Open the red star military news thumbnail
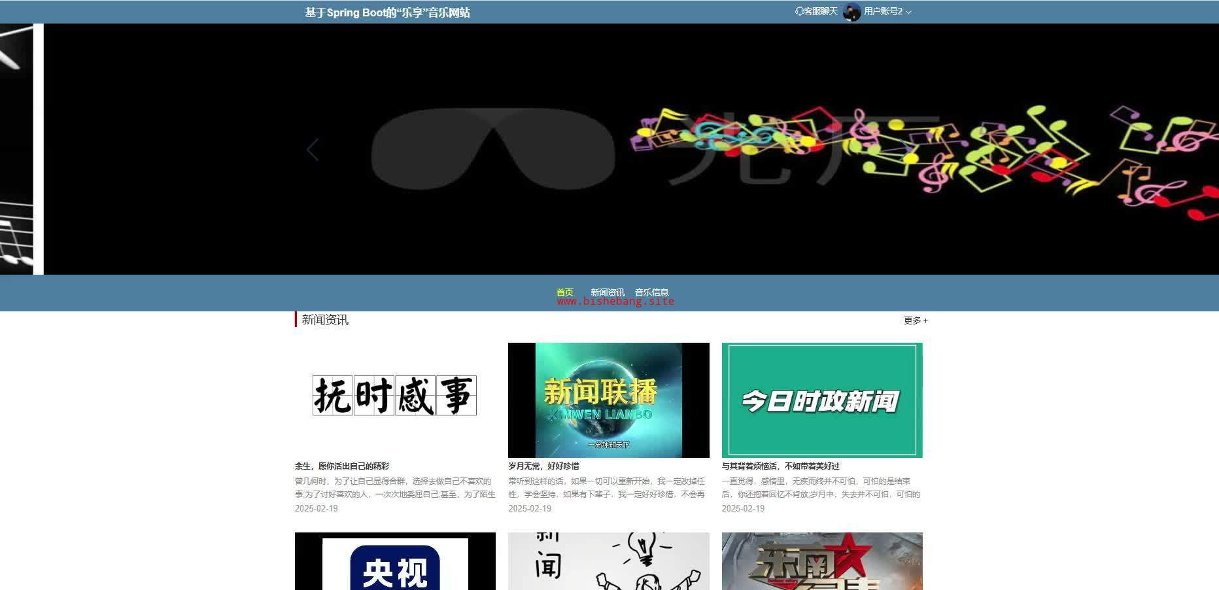Screen dimensions: 1219x590 point(822,561)
